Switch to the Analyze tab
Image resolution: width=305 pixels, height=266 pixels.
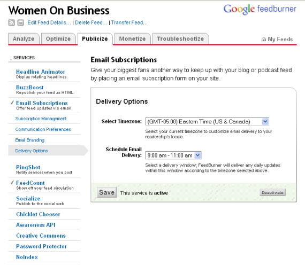click(24, 39)
